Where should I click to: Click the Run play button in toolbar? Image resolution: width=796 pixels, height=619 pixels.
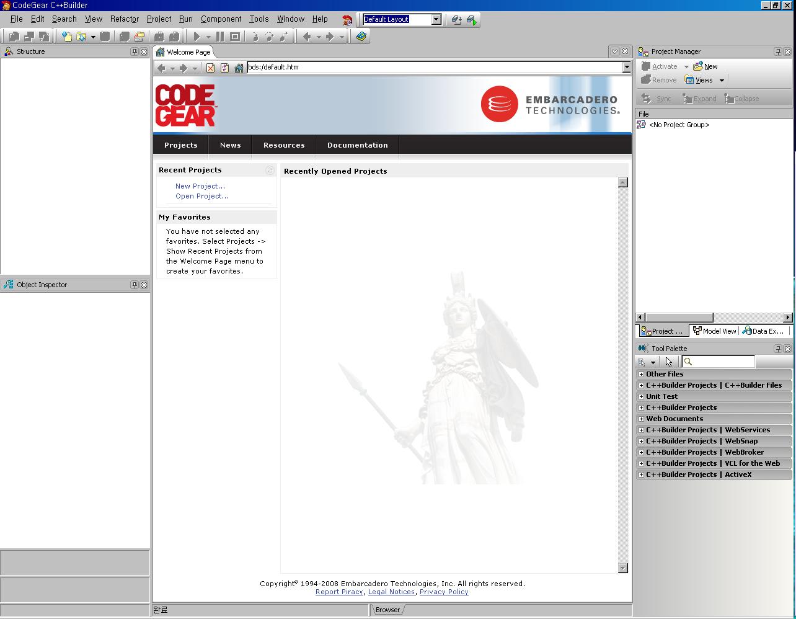point(197,37)
